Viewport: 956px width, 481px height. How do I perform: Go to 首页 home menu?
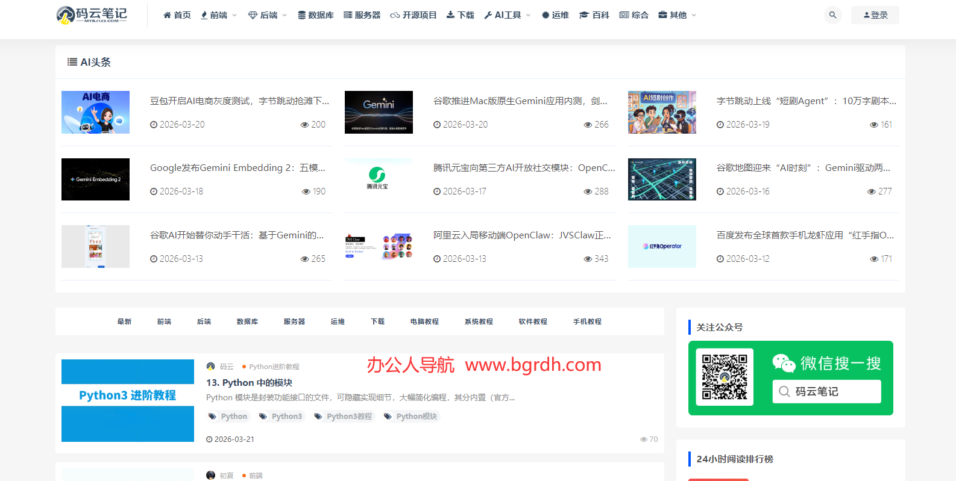177,15
